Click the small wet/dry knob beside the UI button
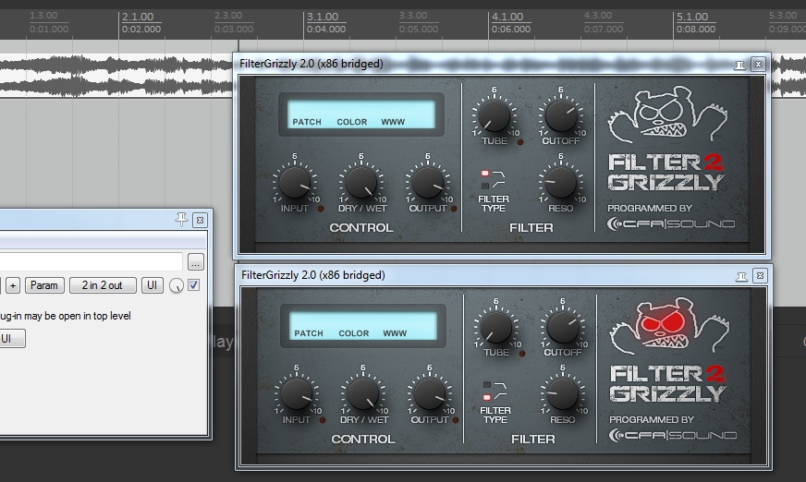This screenshot has height=482, width=806. 176,286
